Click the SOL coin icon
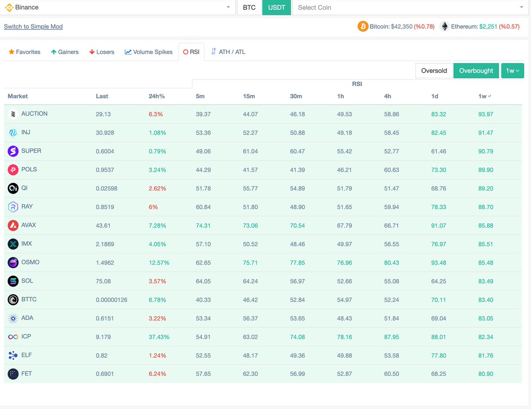The height and width of the screenshot is (409, 531). pos(12,281)
